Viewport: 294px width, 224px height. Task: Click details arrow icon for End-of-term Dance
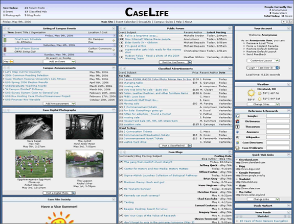114,50
